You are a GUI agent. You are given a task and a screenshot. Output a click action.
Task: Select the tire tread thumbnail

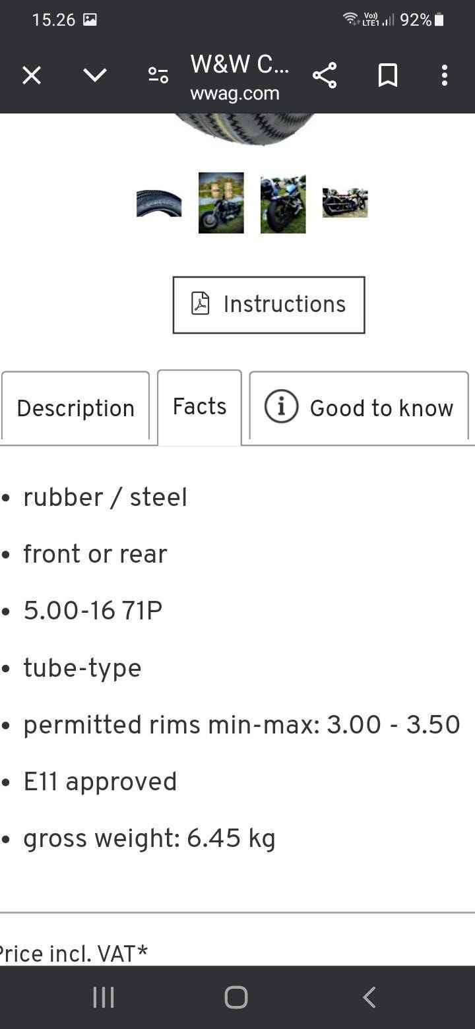[159, 203]
